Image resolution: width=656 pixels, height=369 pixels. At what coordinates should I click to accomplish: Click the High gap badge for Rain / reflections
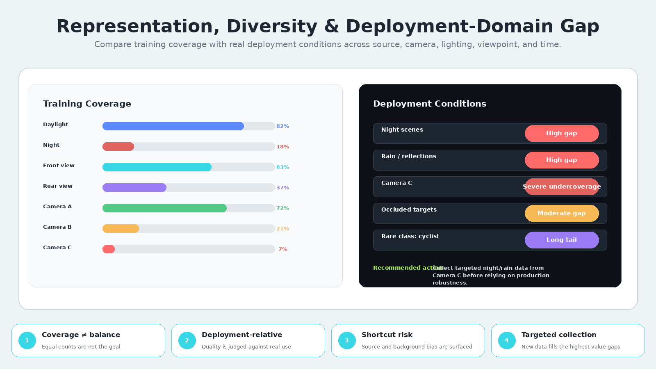tap(562, 160)
